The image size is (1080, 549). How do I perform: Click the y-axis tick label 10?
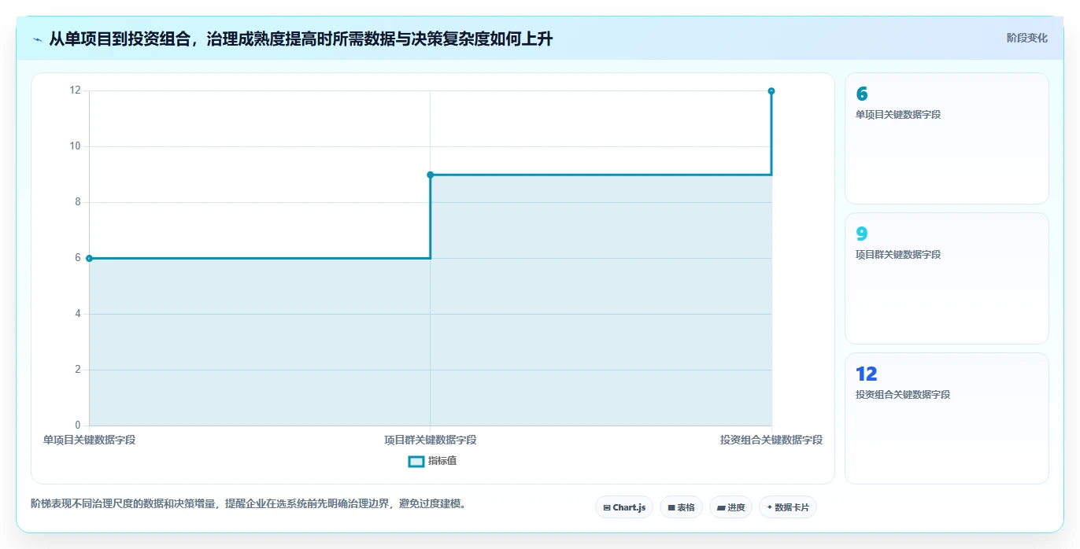75,146
